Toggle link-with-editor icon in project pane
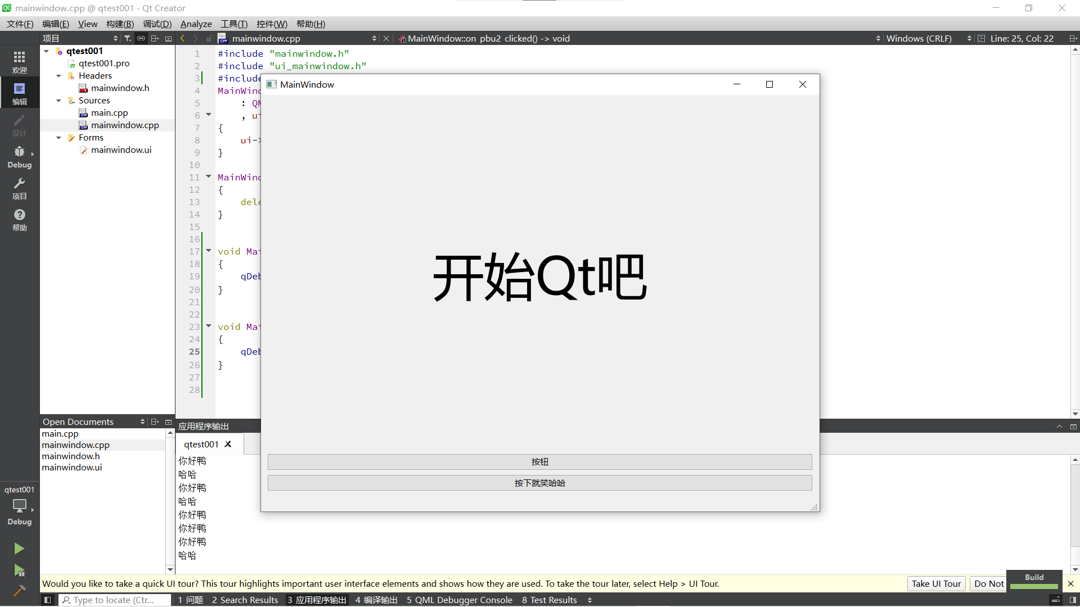The image size is (1080, 607). coord(141,38)
